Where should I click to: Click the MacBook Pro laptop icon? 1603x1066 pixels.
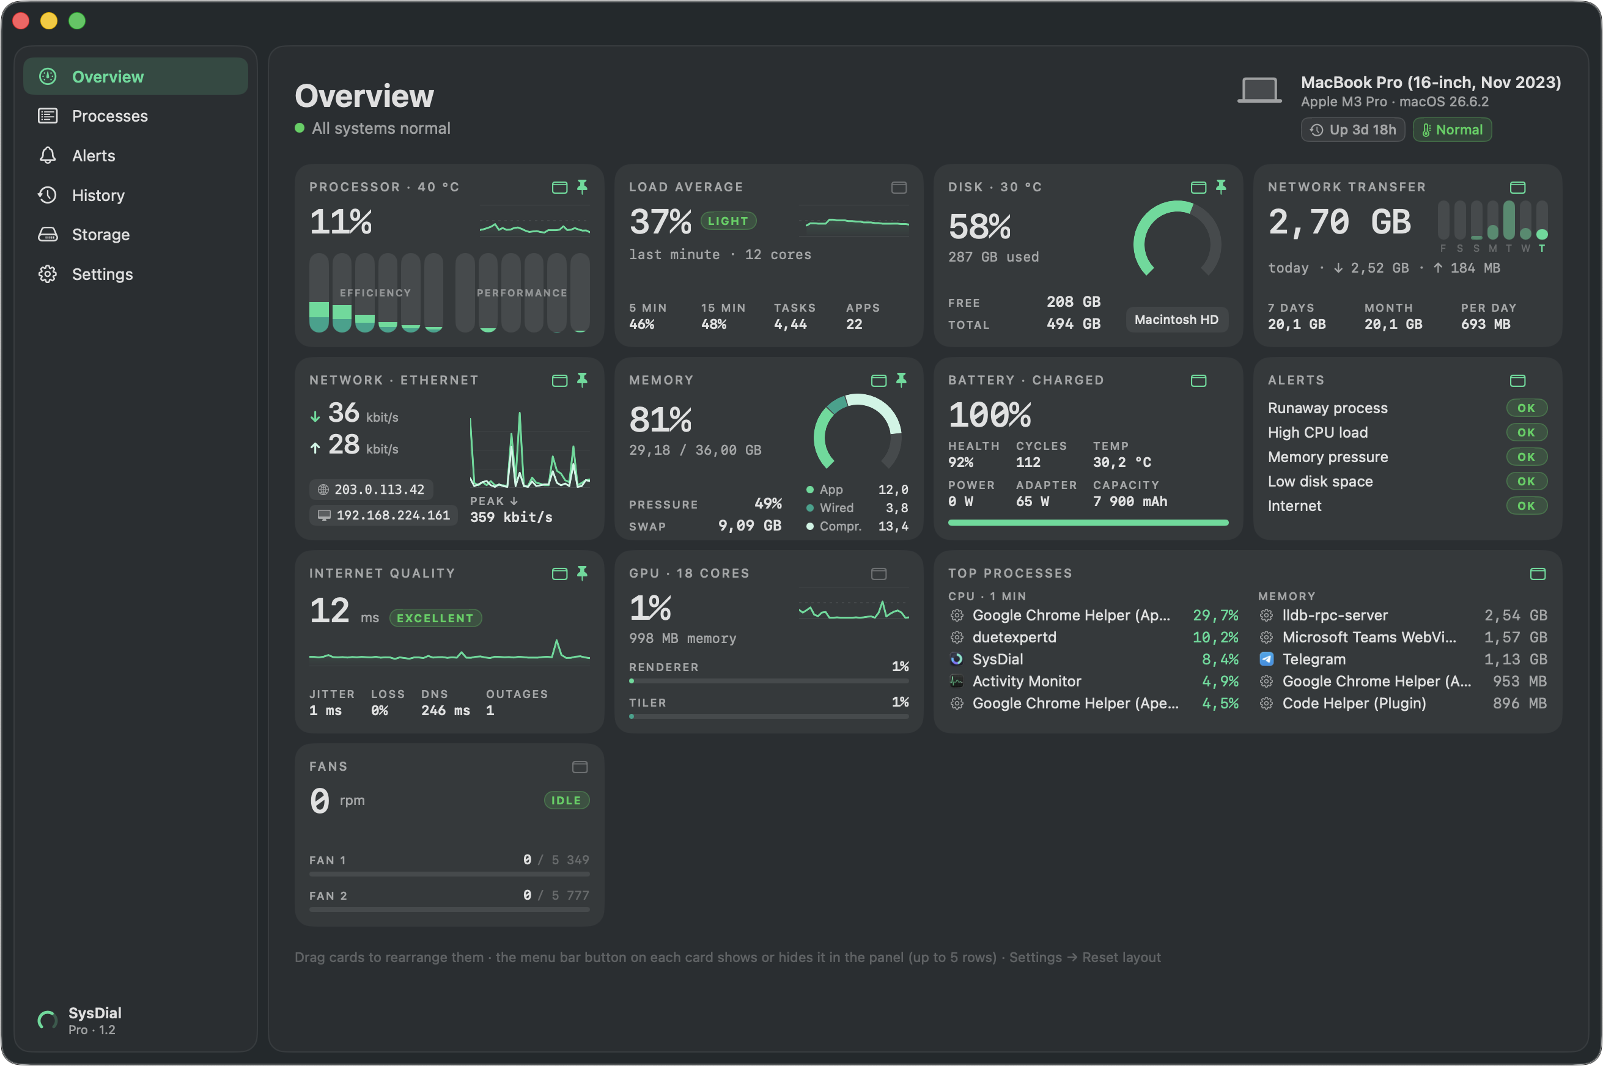coord(1259,90)
